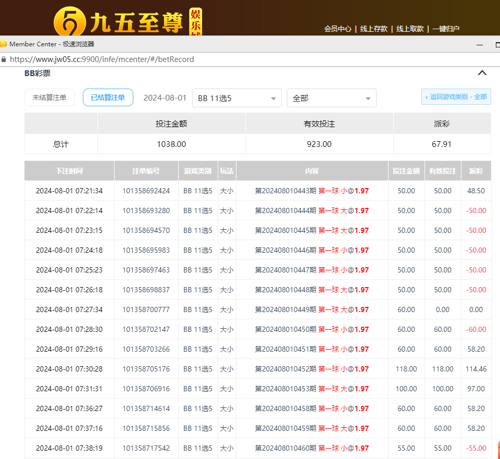Open the BB 11选5 game dropdown
Image resolution: width=500 pixels, height=459 pixels.
(236, 98)
